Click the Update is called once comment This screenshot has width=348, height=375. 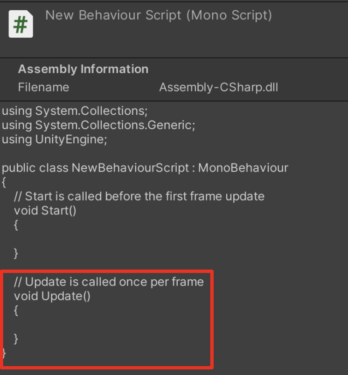109,282
